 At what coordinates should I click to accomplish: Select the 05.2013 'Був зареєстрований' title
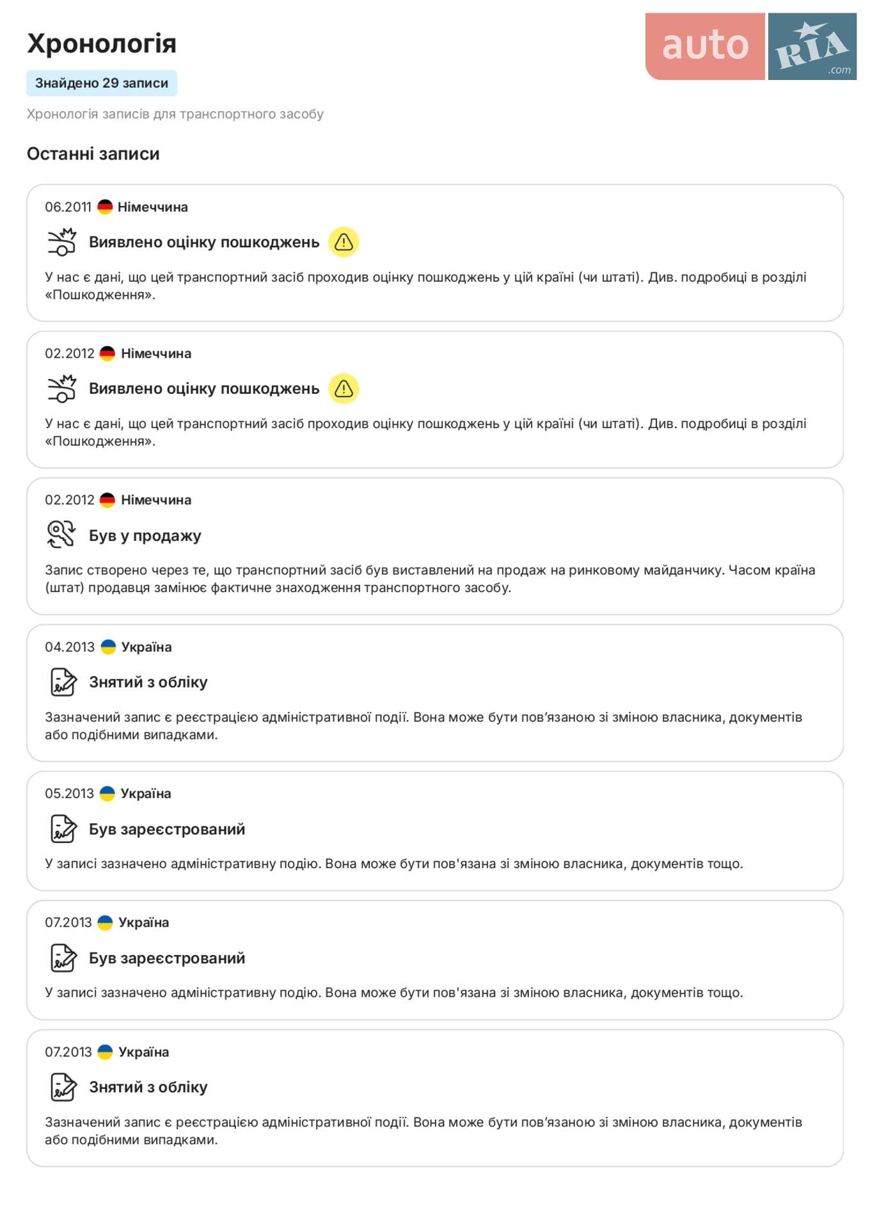click(x=167, y=830)
